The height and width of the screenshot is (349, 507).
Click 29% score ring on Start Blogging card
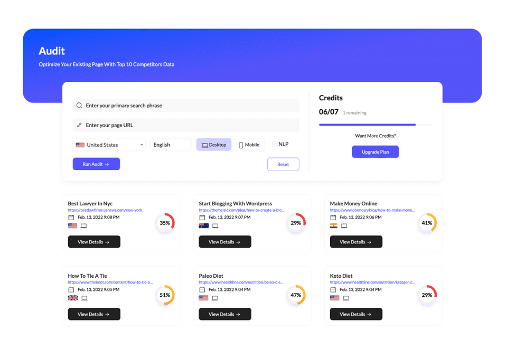(x=296, y=223)
